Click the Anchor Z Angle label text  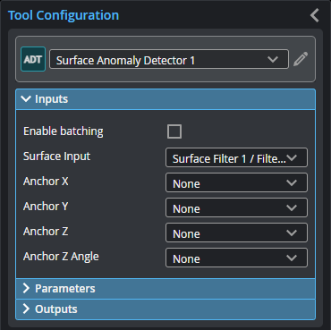coord(61,257)
